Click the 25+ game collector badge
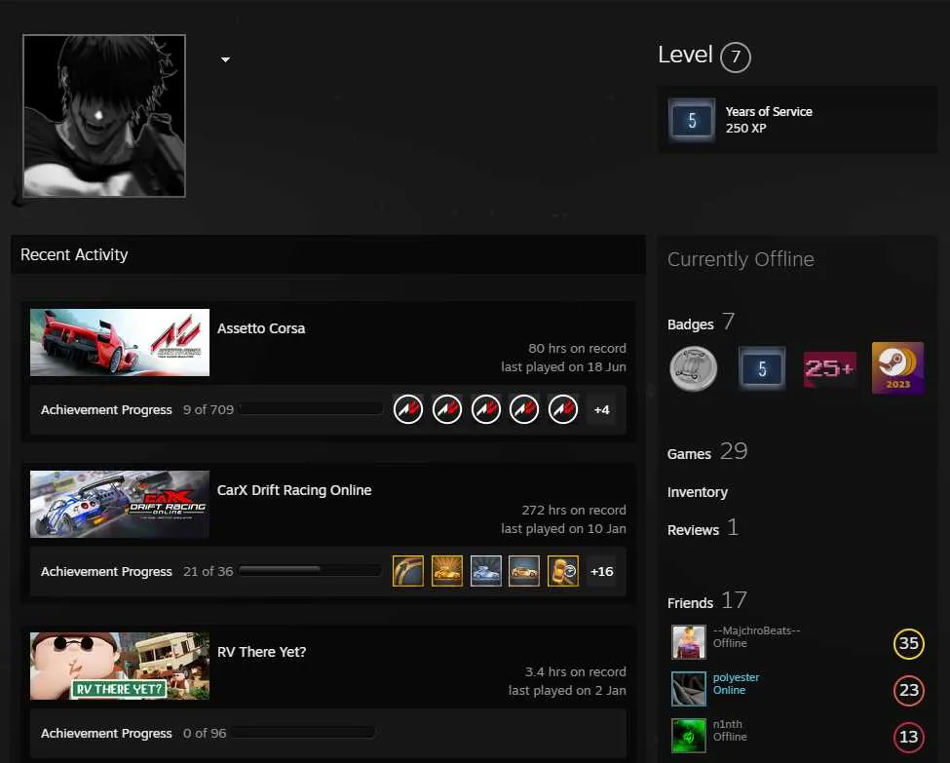 (830, 368)
